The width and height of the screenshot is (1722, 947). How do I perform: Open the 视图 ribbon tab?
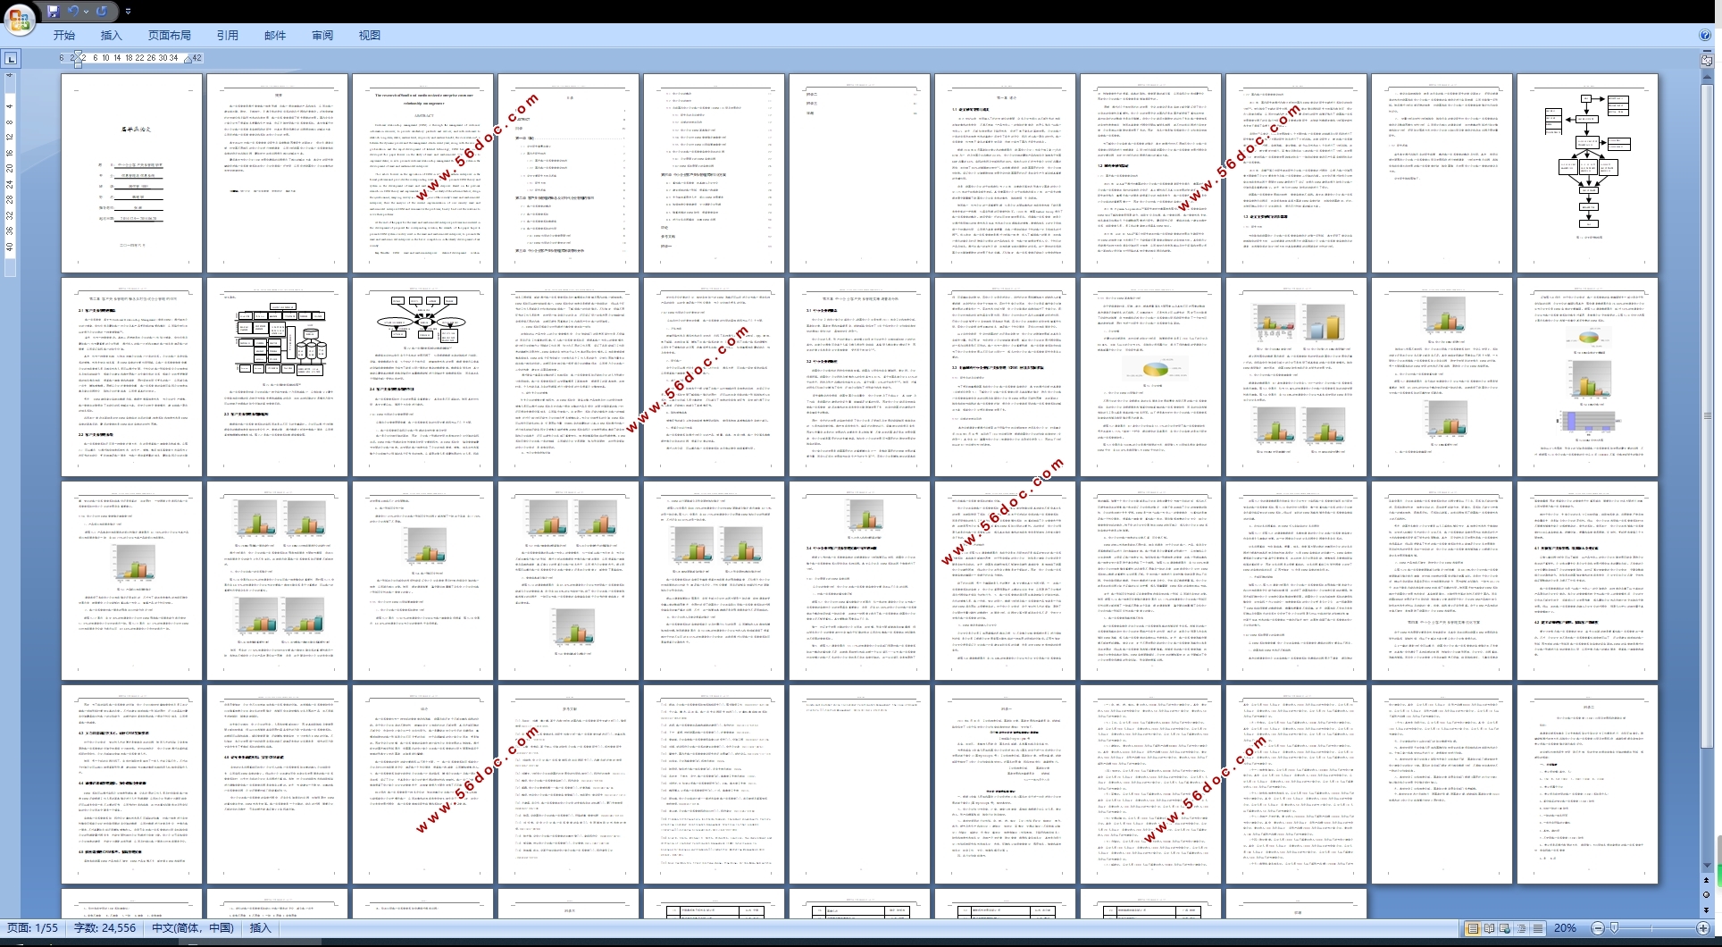(370, 35)
